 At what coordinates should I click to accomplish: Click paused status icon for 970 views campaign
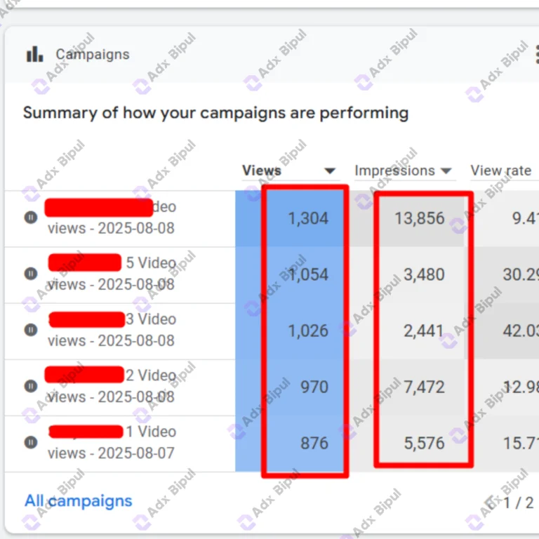pyautogui.click(x=31, y=386)
